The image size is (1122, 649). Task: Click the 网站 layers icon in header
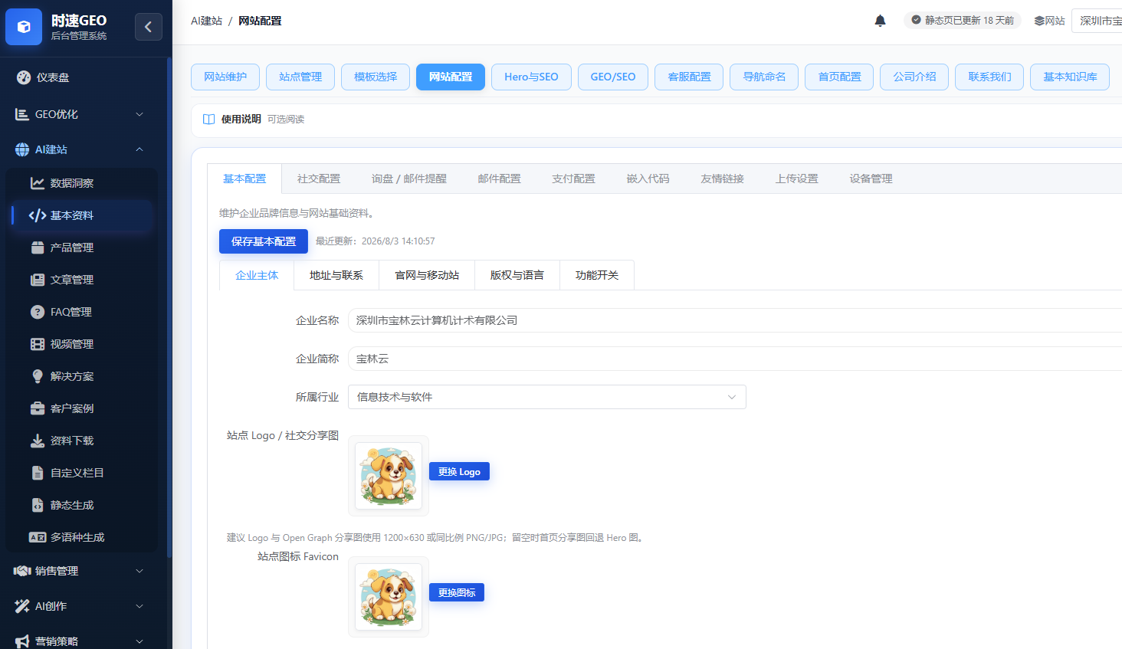[x=1039, y=21]
